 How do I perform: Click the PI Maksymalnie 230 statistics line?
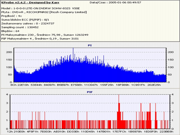pos(45,35)
